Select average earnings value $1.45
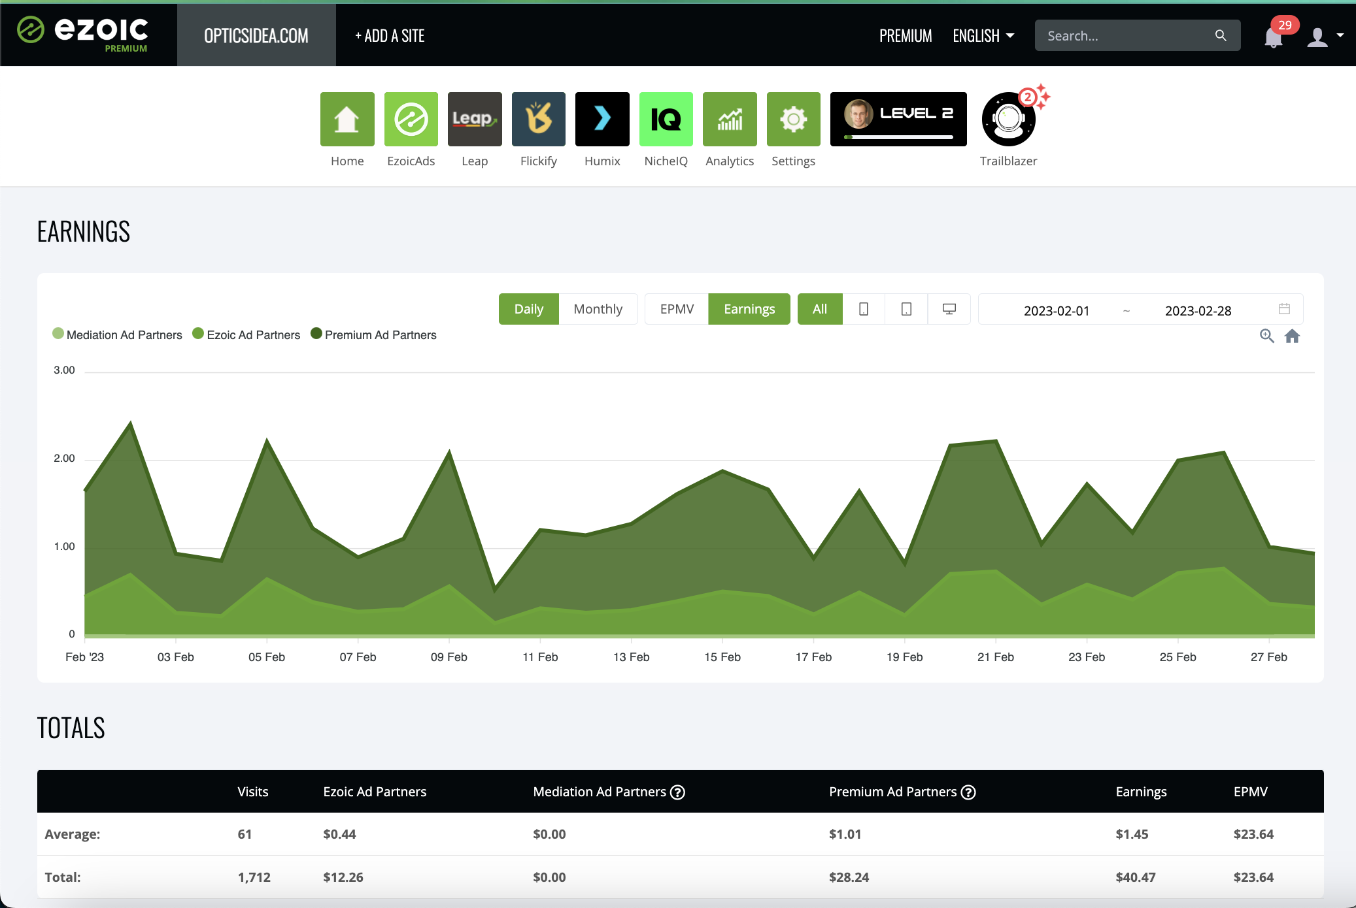Viewport: 1356px width, 908px height. pyautogui.click(x=1132, y=834)
